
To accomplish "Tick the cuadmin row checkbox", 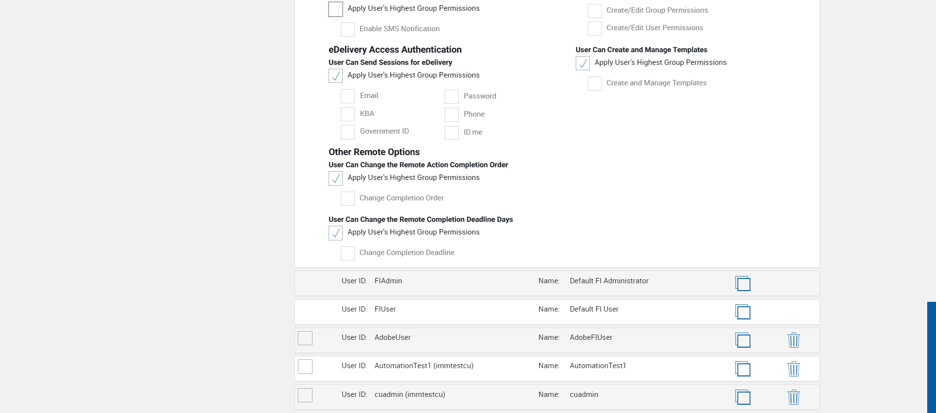I will [x=305, y=395].
